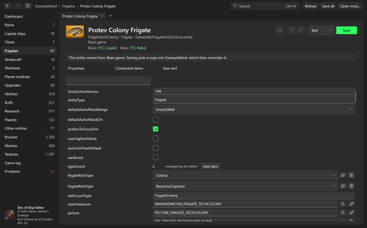The width and height of the screenshot is (367, 228).
Task: Enable defaultAutoAttackOn checkbox
Action: point(156,120)
